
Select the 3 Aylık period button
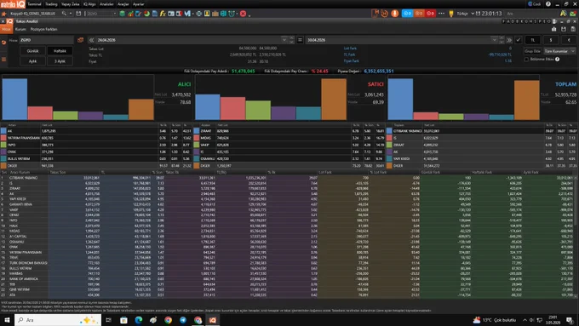(60, 61)
